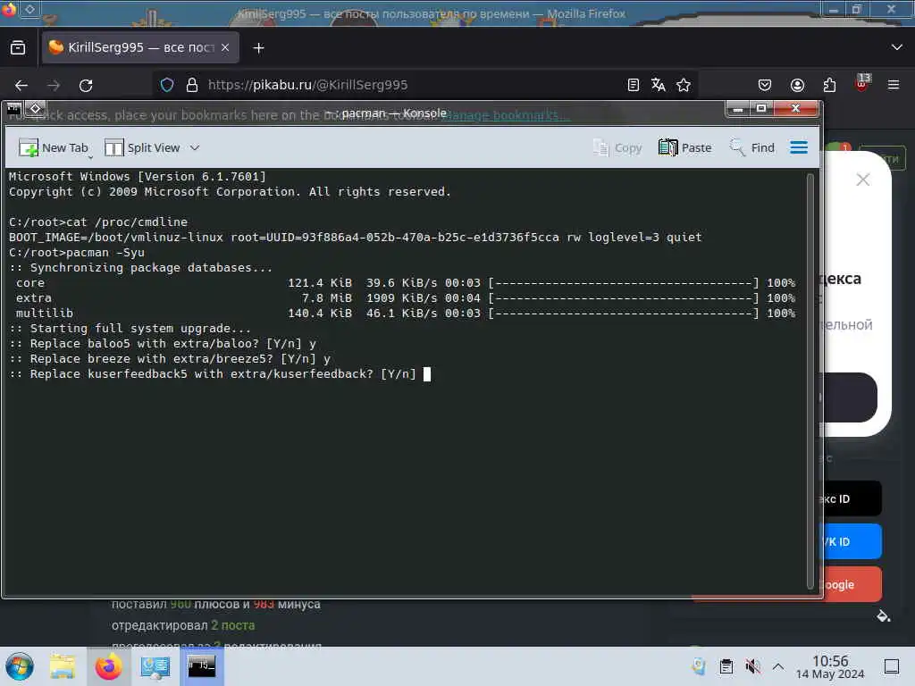Go back in Firefox

coord(21,86)
